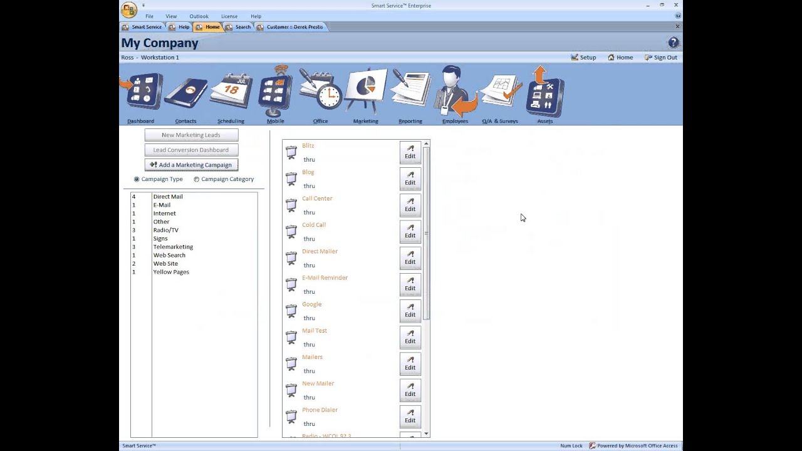Open the Marketing chart icon

coord(365,91)
